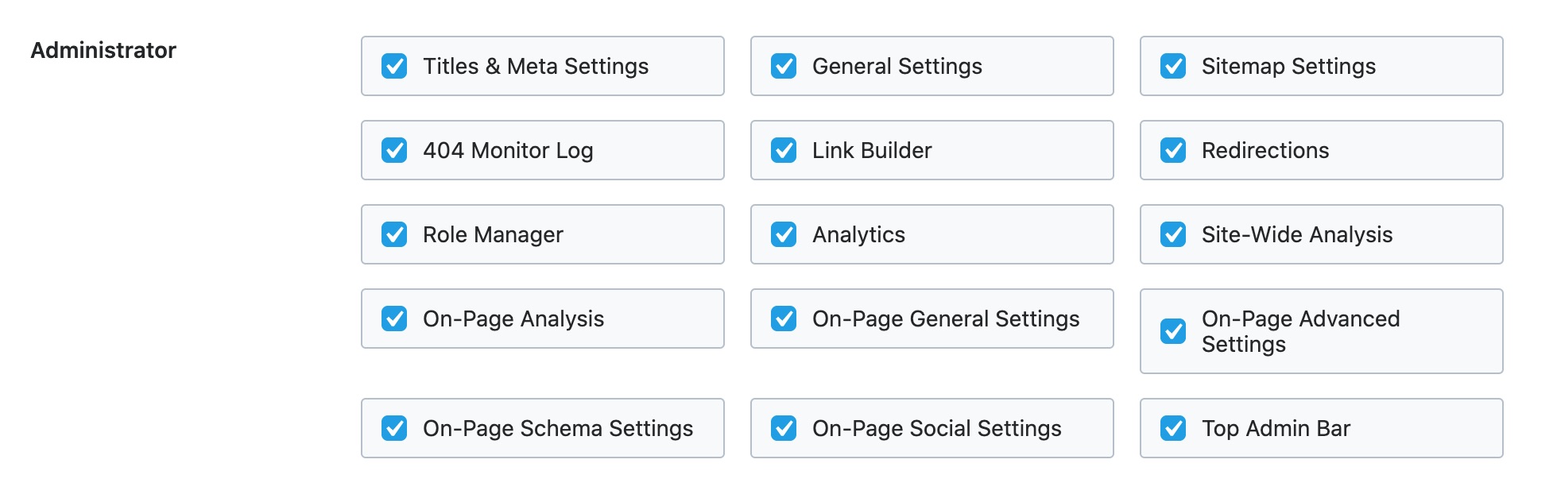This screenshot has height=498, width=1557.
Task: Uncheck On-Page Schema Settings
Action: click(x=394, y=428)
